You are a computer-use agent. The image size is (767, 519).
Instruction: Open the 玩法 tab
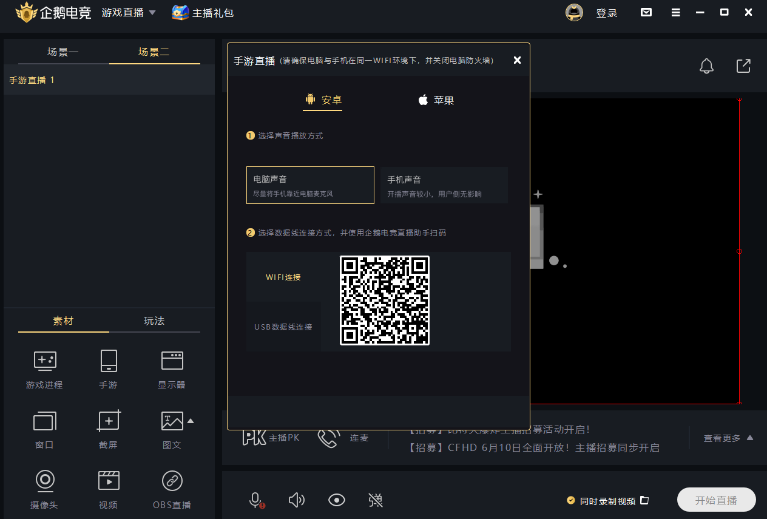coord(154,321)
